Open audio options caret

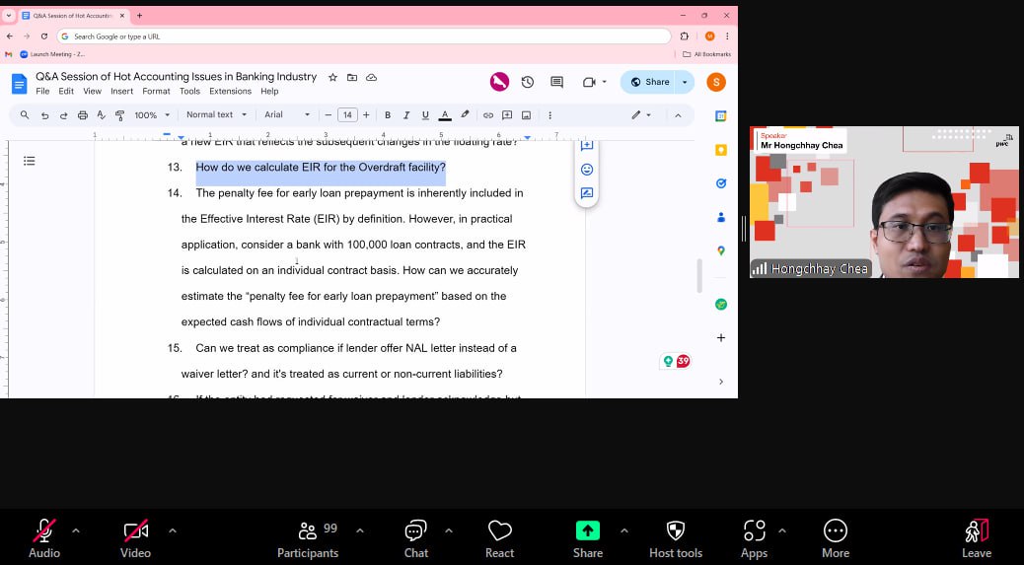(76, 531)
